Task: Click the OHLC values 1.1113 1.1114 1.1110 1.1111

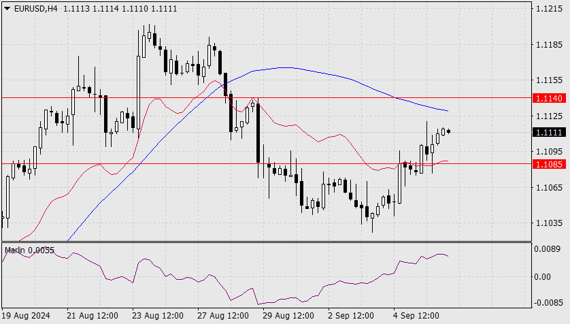Action: coord(120,8)
